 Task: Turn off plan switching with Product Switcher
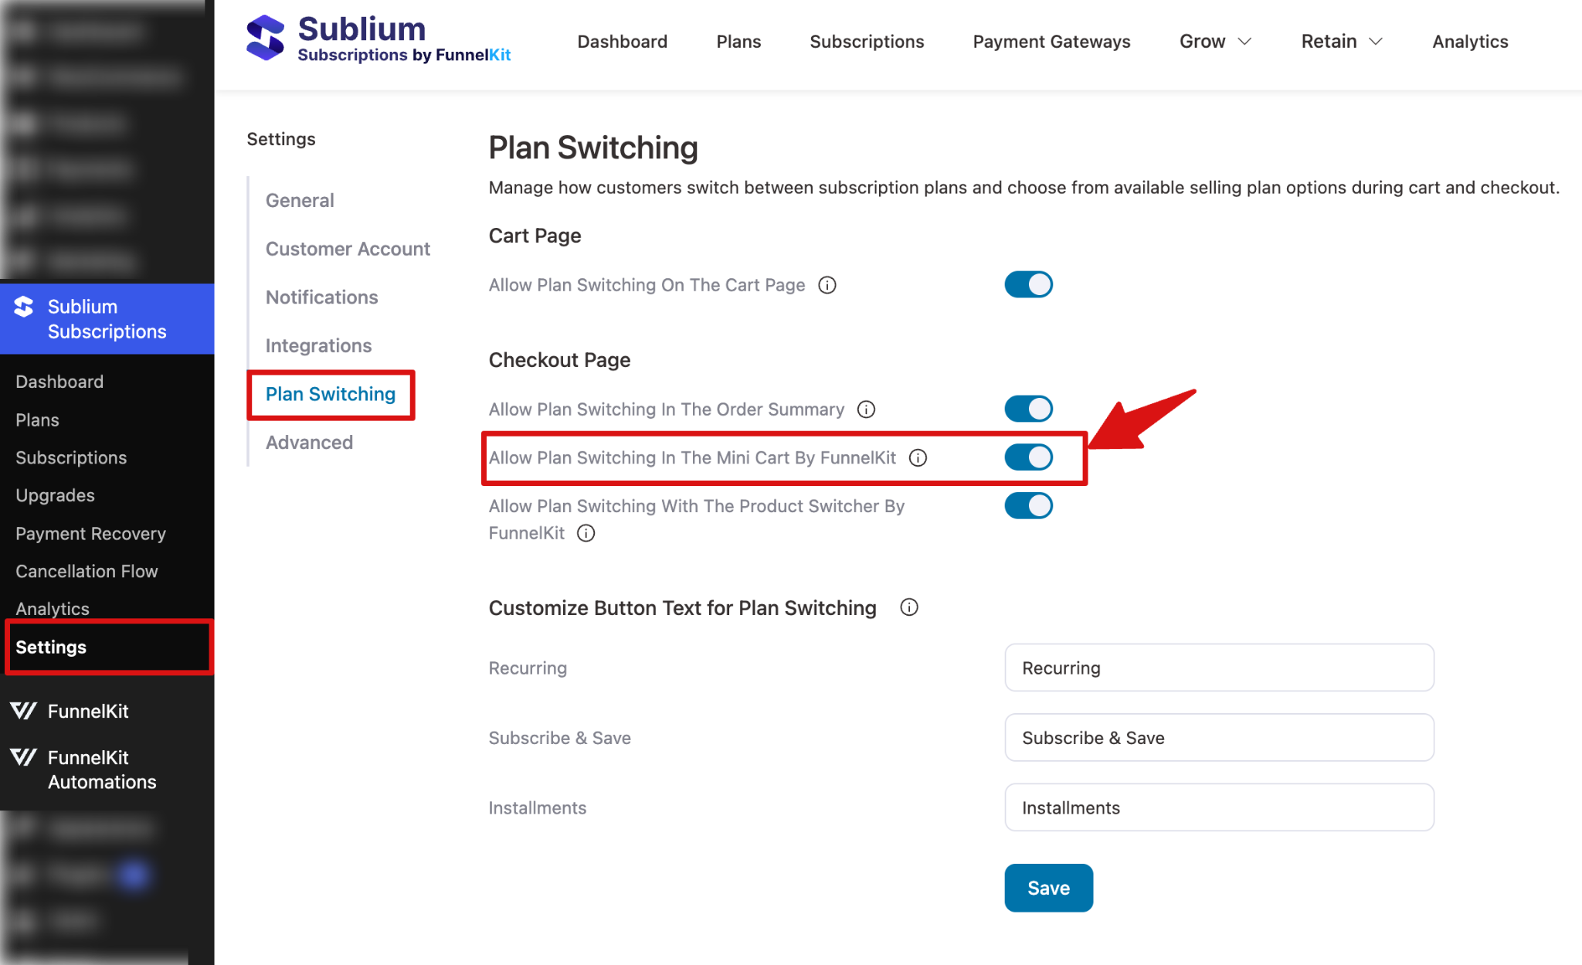click(x=1027, y=506)
